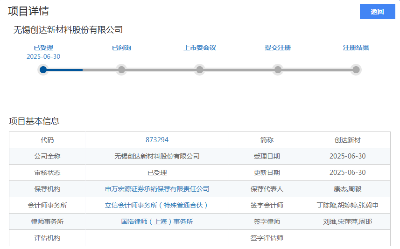400x249 pixels.
Task: Select the 已受理 timeline dot
Action: 43,69
